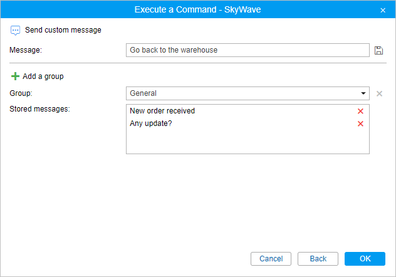Screen dimensions: 396x277
Task: Click the 'Send custom message' heading
Action: 63,30
